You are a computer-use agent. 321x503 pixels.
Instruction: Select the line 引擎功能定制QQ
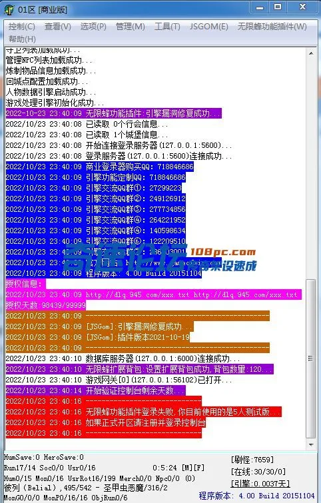coord(95,177)
